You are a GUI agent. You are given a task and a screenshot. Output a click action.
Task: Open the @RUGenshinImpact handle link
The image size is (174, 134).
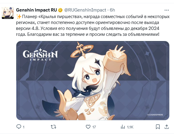coord(85,10)
